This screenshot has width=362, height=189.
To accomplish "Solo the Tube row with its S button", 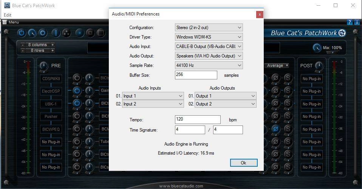I will pyautogui.click(x=288, y=141).
